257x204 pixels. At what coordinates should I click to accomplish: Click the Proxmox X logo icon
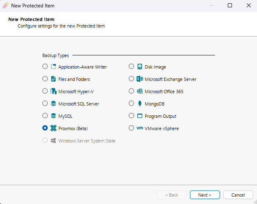point(53,128)
